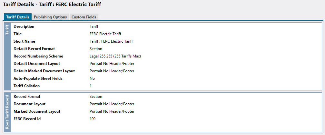Select the Description field label
Image resolution: width=325 pixels, height=135 pixels.
24,26
